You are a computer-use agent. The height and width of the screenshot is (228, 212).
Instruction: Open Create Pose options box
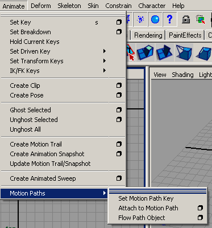click(119, 95)
